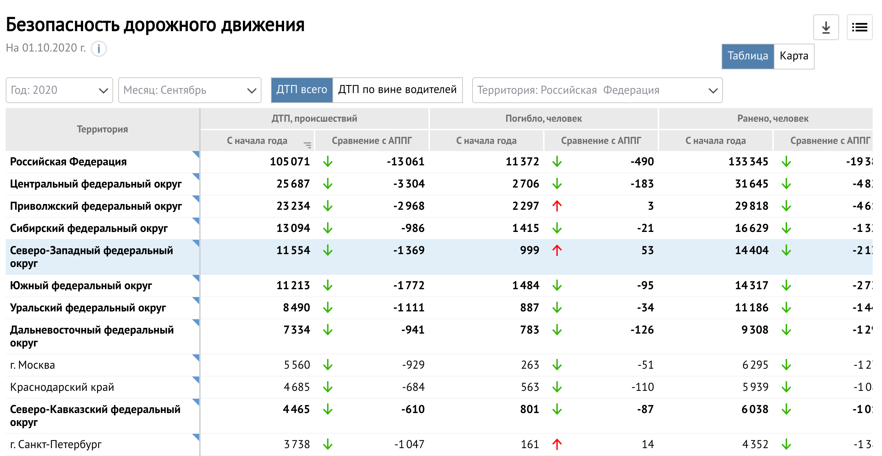This screenshot has height=456, width=882.
Task: Click the info icon beside the date
Action: tap(99, 49)
